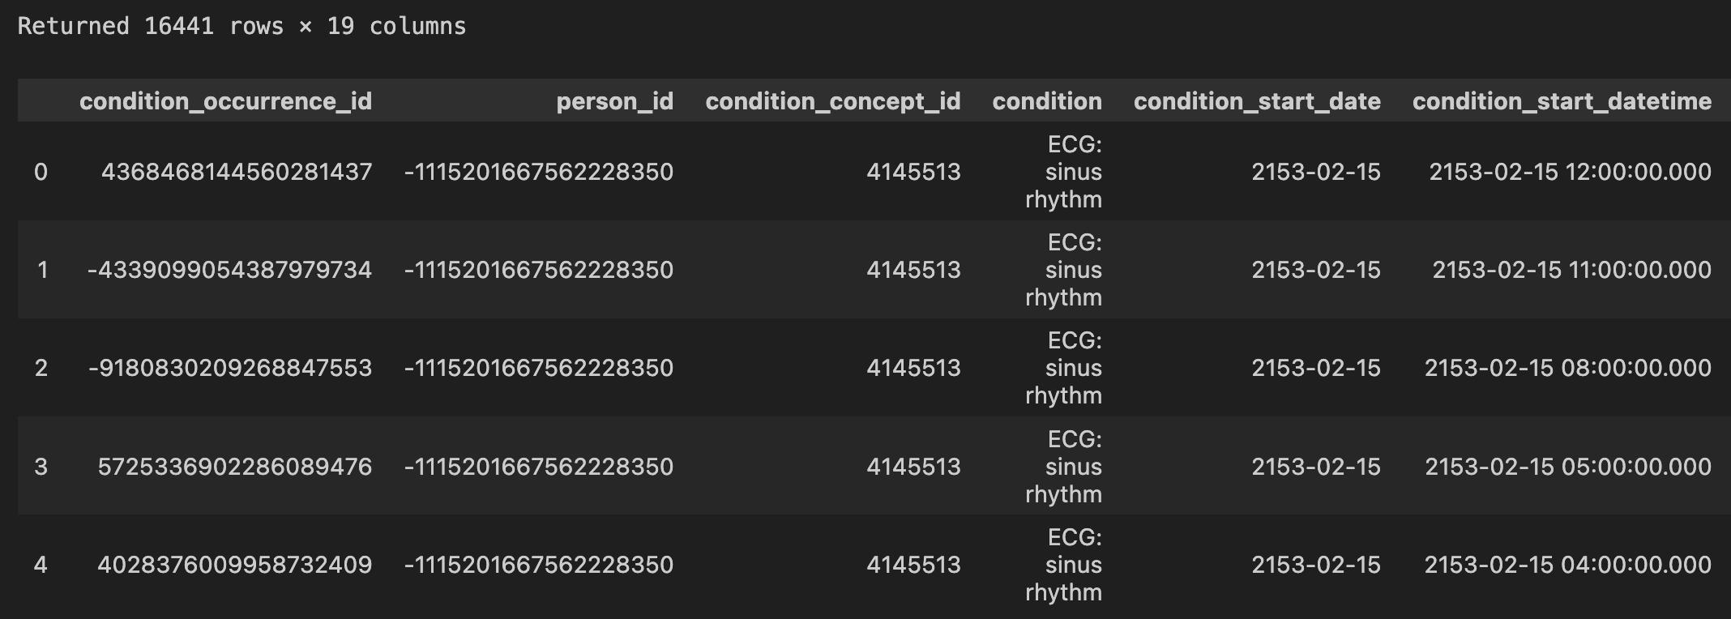Click datetime 2153-02-15 12:00:00.000
Viewport: 1731px width, 619px height.
point(1571,172)
